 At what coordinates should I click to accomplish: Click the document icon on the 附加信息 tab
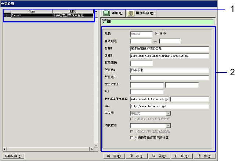tap(131, 13)
